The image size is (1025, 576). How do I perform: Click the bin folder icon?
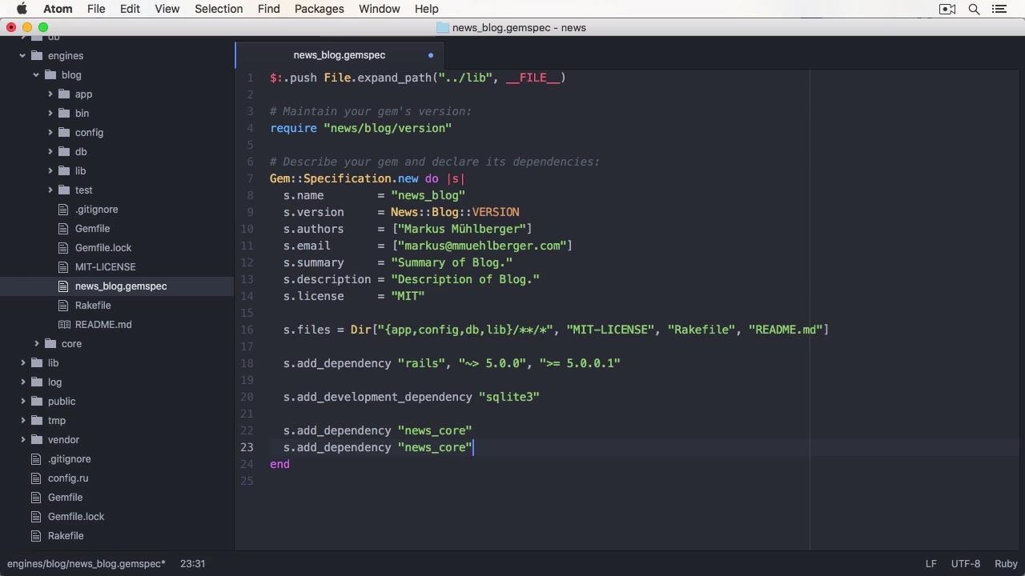point(64,113)
